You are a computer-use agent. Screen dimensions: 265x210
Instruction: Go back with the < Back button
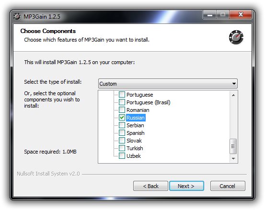coord(150,186)
